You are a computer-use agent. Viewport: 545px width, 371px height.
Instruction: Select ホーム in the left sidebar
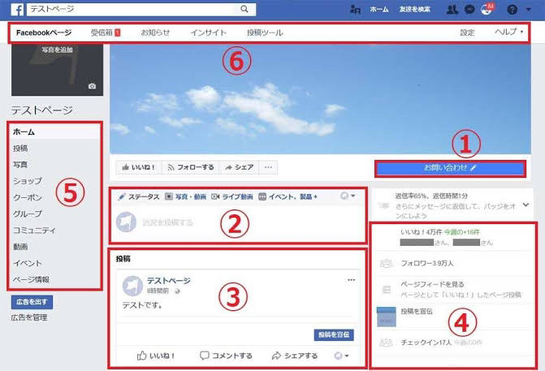point(54,132)
